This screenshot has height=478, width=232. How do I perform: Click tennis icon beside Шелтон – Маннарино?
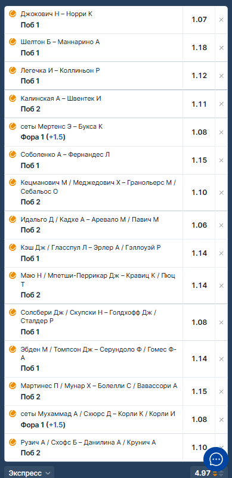coord(13,42)
